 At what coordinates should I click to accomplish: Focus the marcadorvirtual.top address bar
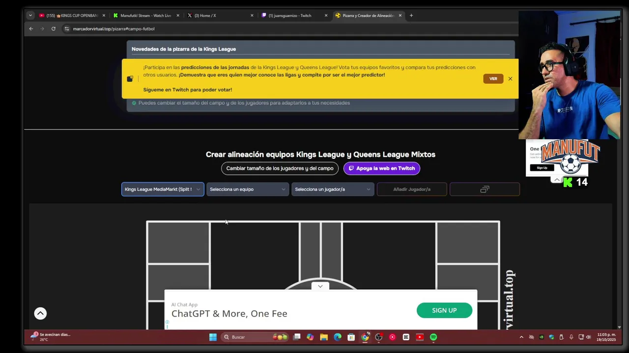290,28
